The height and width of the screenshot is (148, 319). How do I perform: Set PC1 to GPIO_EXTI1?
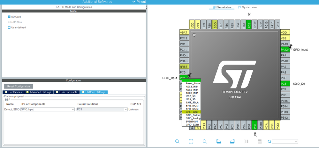tap(191, 124)
